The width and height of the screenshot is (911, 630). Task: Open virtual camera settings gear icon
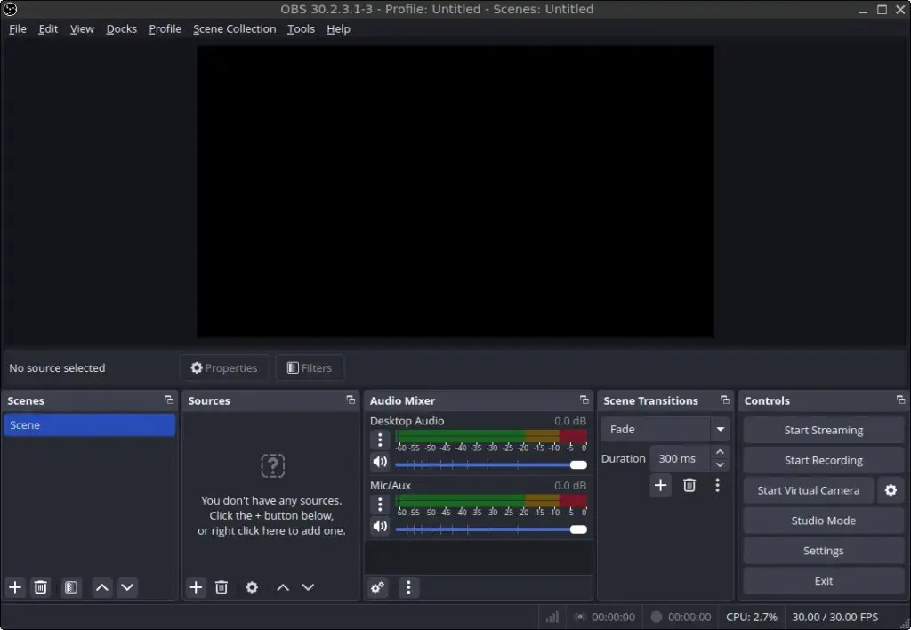891,490
